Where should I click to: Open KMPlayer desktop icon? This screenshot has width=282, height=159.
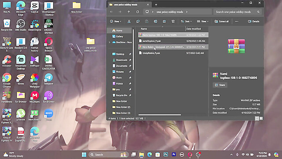click(35, 61)
